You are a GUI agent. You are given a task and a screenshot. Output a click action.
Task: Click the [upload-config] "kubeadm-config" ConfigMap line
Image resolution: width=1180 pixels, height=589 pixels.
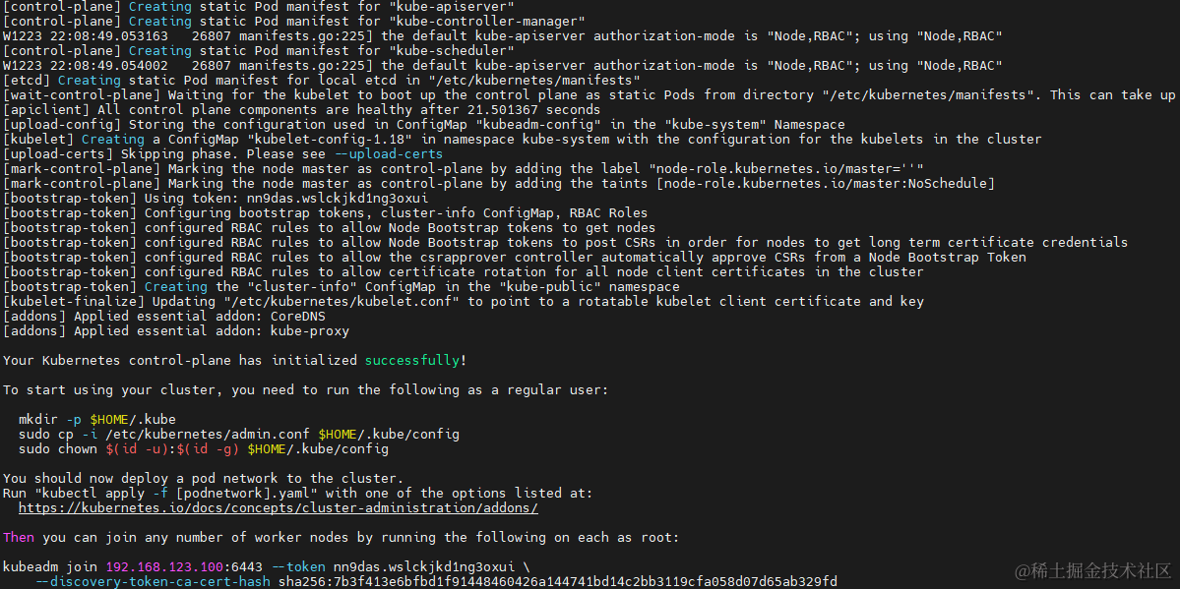424,125
